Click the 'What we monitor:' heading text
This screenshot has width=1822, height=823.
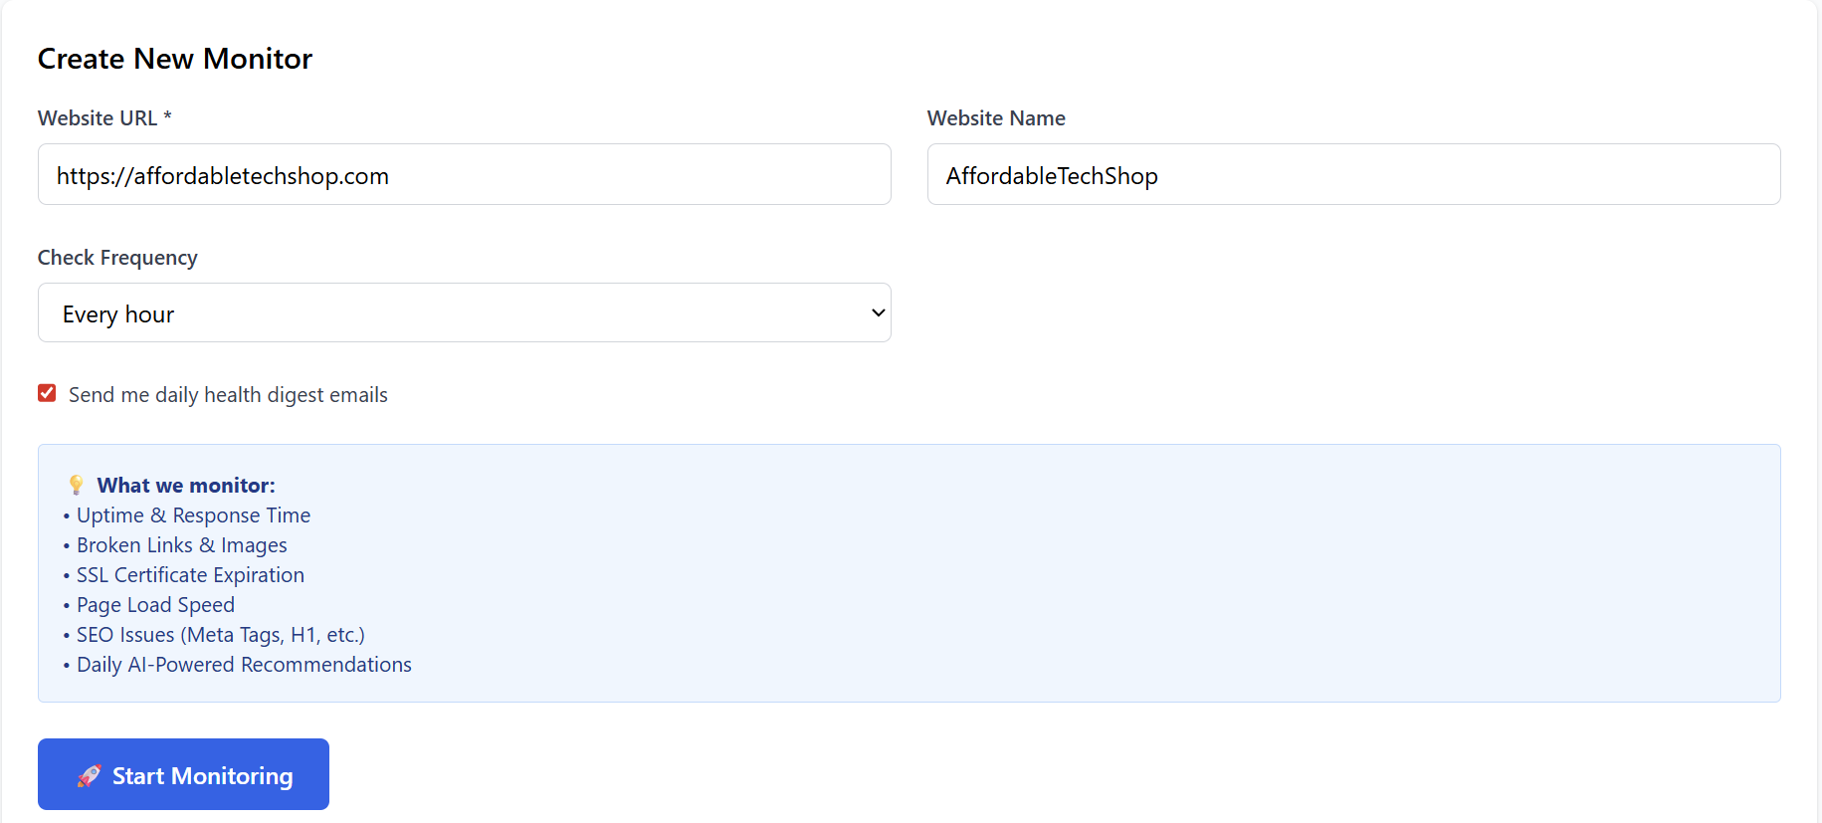(186, 486)
